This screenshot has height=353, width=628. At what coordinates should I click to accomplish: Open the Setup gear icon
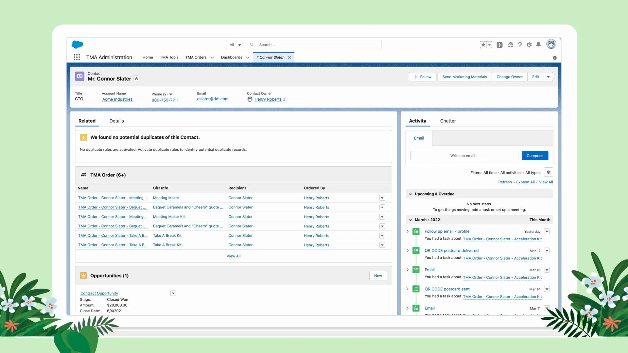pyautogui.click(x=529, y=45)
